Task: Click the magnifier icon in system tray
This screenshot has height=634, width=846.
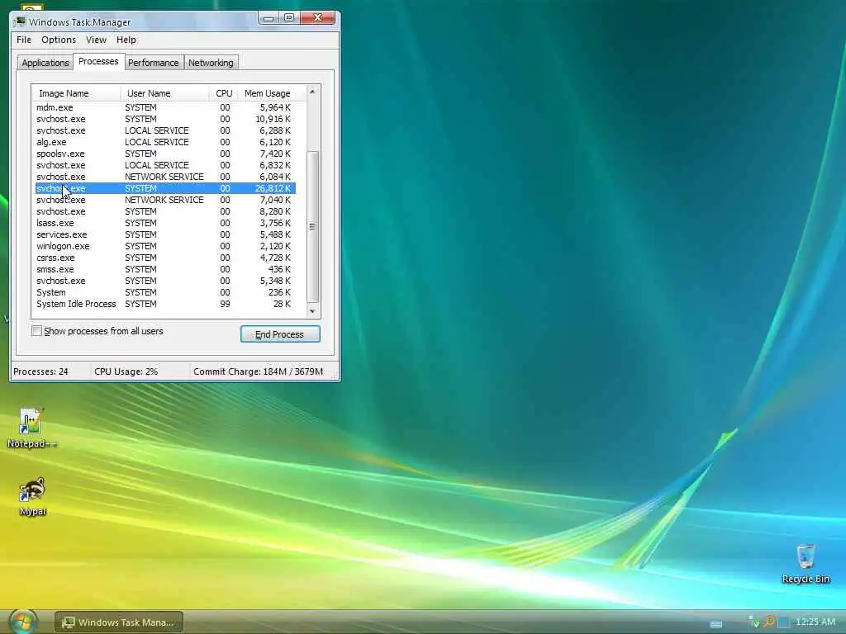Action: [769, 622]
